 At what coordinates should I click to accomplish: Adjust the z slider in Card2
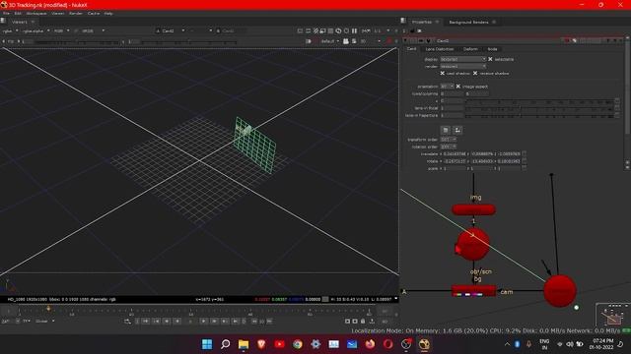[540, 100]
